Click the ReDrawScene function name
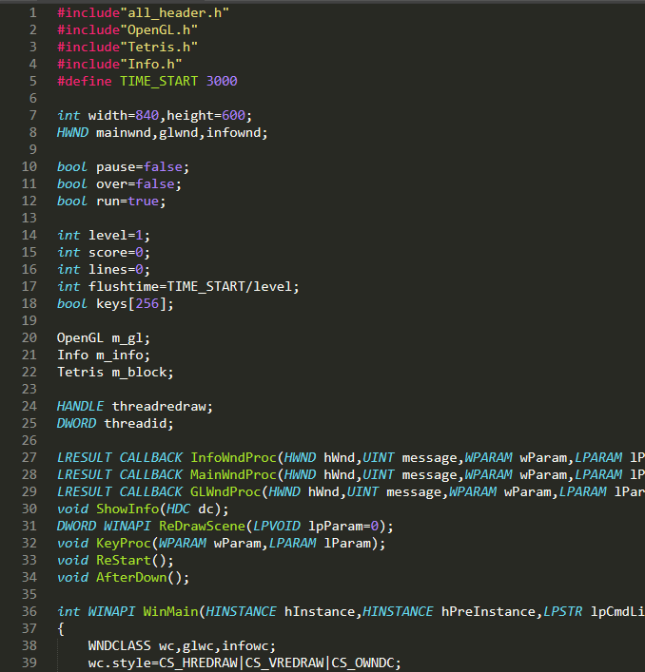The height and width of the screenshot is (672, 645). [x=202, y=527]
